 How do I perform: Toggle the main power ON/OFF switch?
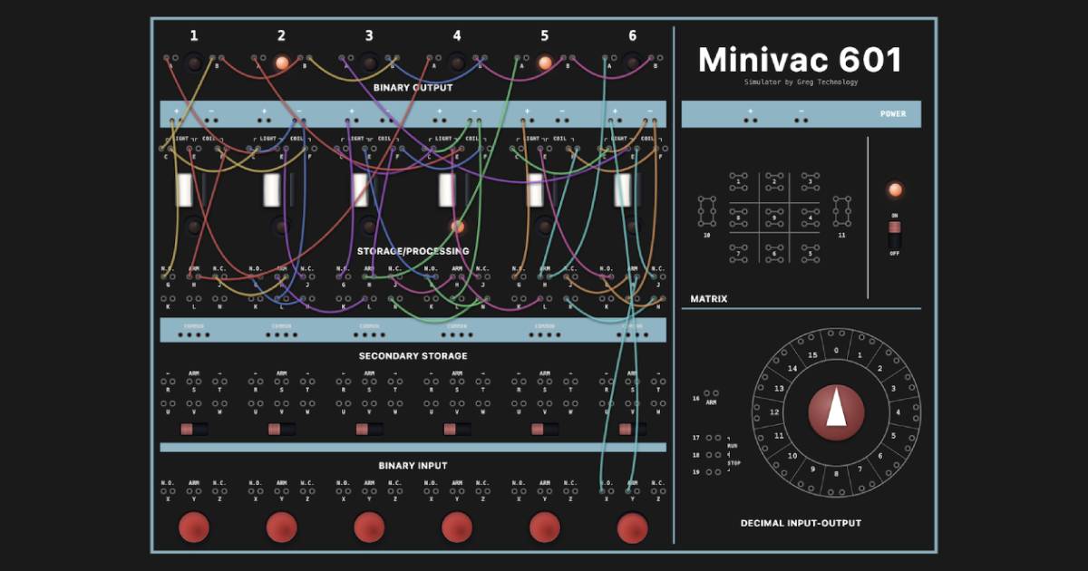[894, 234]
